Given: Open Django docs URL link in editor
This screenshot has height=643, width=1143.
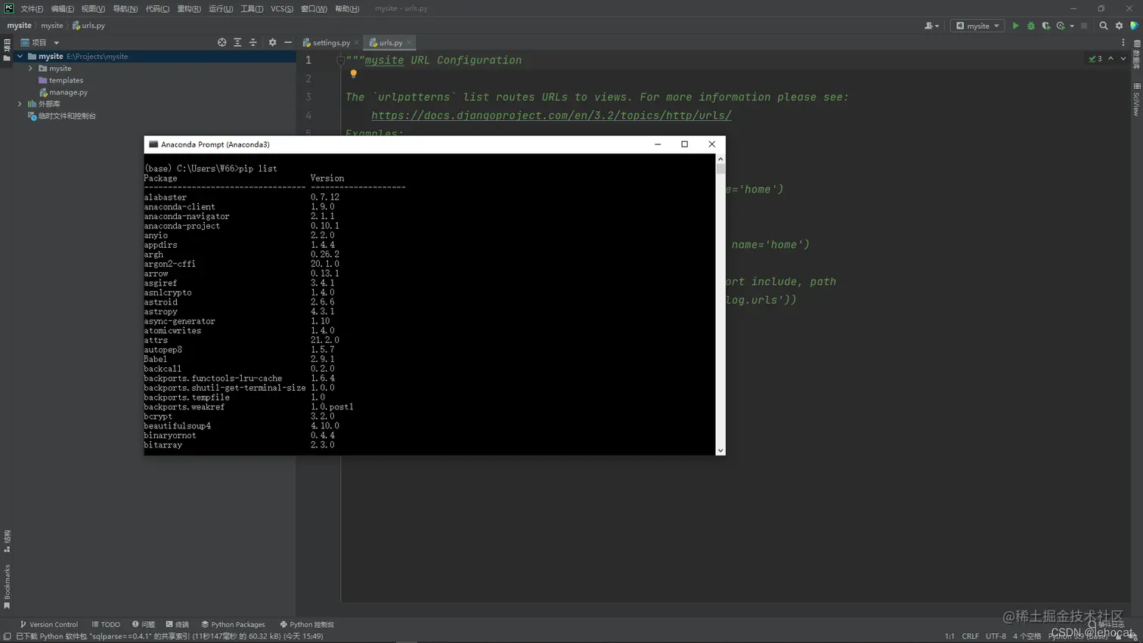Looking at the screenshot, I should coord(551,116).
